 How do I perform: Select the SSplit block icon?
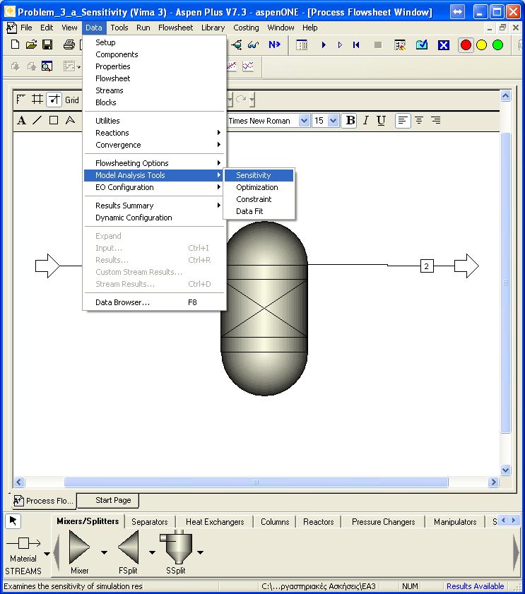coord(176,547)
